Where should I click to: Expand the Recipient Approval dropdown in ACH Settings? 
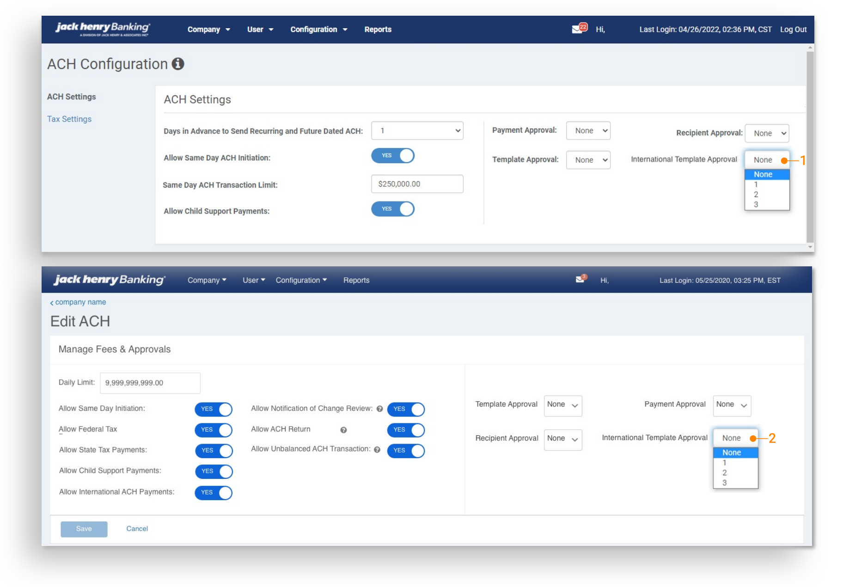point(767,134)
